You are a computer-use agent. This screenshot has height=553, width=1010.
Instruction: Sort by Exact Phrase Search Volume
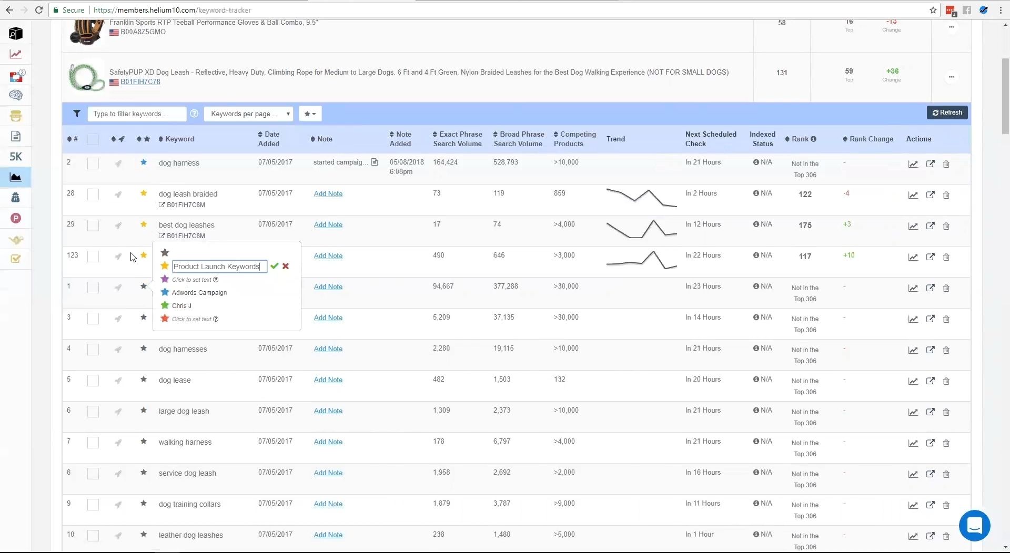[457, 139]
